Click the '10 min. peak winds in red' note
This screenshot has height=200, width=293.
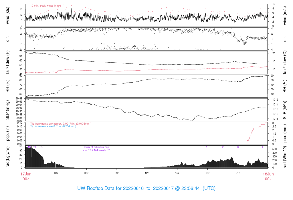click(45, 6)
